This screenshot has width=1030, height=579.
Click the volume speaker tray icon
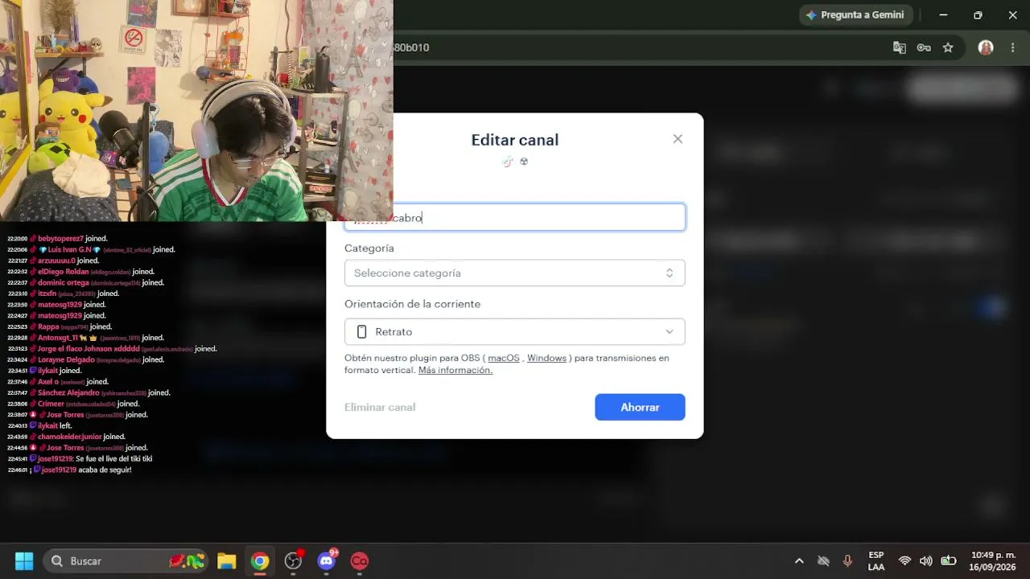[x=926, y=561]
